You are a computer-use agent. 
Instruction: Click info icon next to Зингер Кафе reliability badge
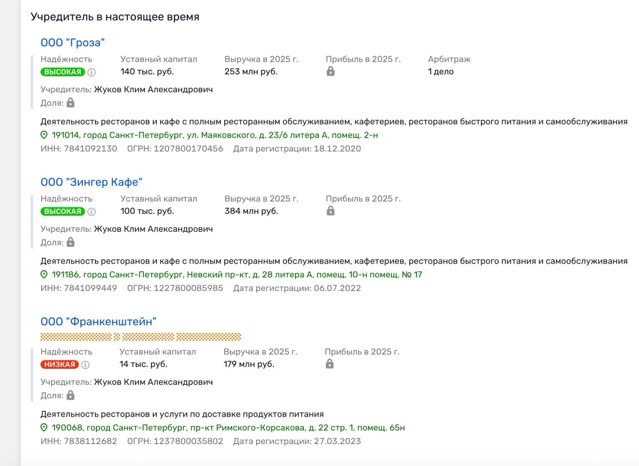pos(91,211)
